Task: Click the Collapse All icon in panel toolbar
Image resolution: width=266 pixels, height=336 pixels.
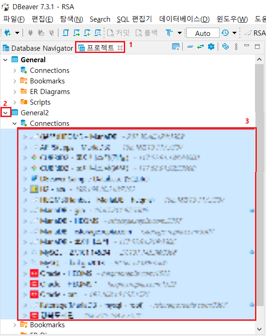Action: pyautogui.click(x=190, y=47)
